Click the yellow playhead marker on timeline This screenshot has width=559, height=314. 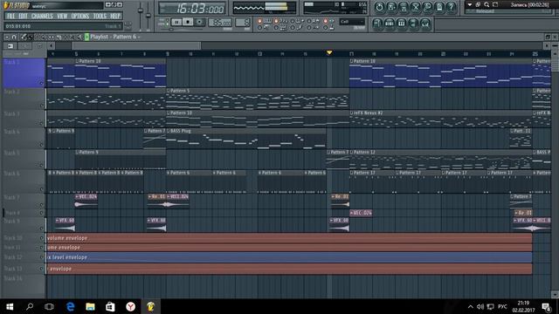329,52
